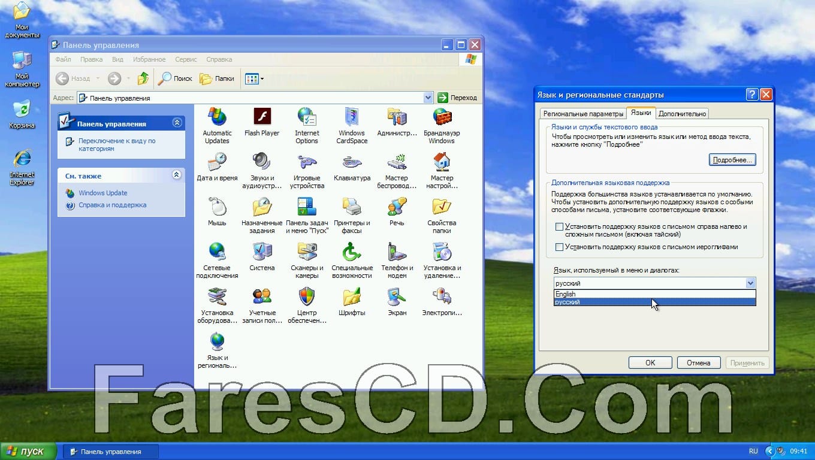This screenshot has height=460, width=815.
Task: Open Панель задач и меню Пуск icon
Action: 307,215
